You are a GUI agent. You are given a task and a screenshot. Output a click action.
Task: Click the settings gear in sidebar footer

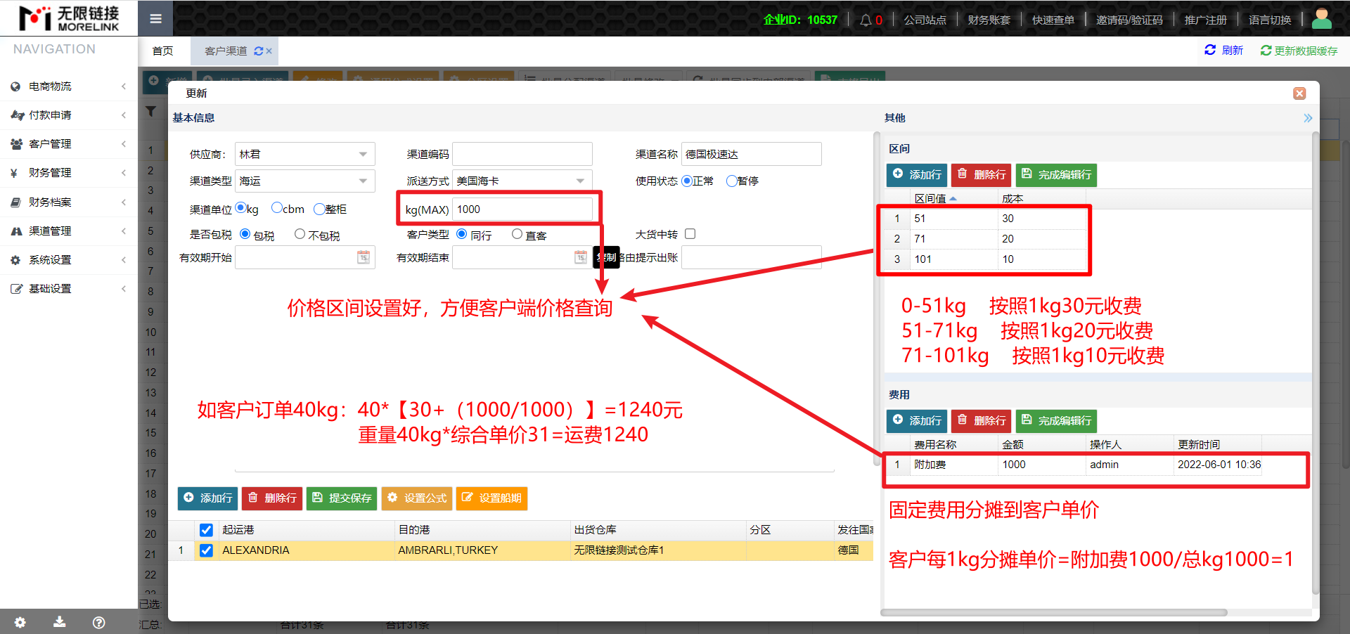coord(20,622)
